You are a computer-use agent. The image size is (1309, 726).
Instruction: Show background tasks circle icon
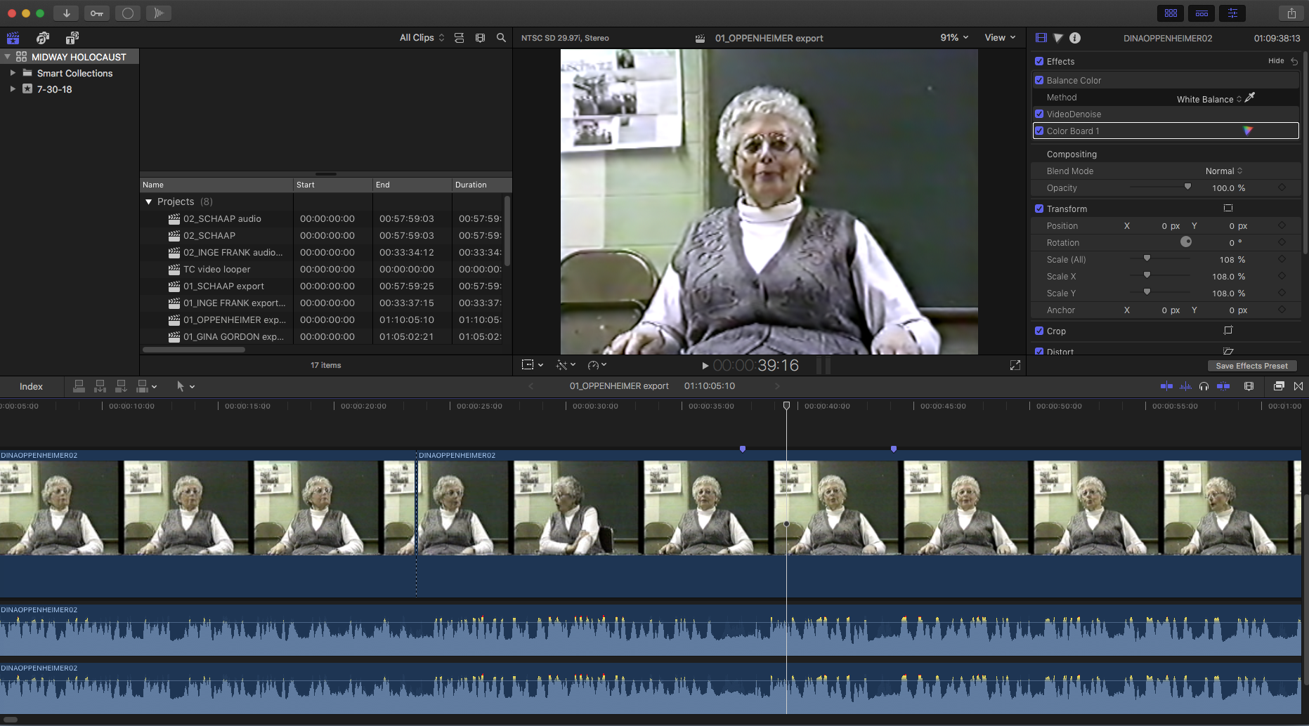(x=128, y=13)
